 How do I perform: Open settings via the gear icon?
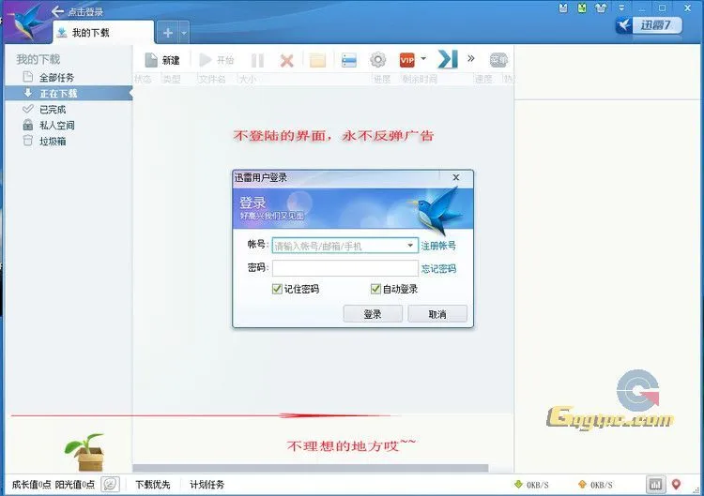click(377, 59)
